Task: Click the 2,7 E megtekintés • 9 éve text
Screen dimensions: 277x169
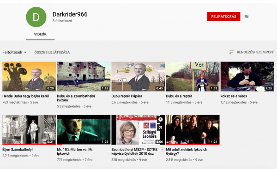Action: click(x=21, y=156)
